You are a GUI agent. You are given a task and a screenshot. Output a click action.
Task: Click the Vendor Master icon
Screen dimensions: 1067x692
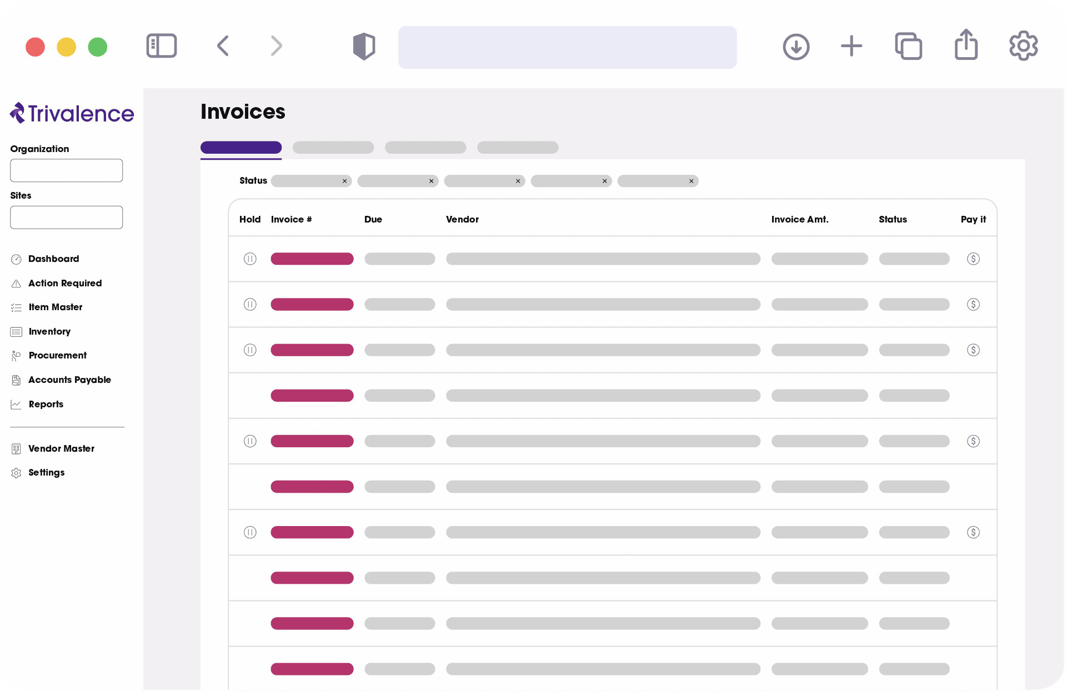pos(17,448)
